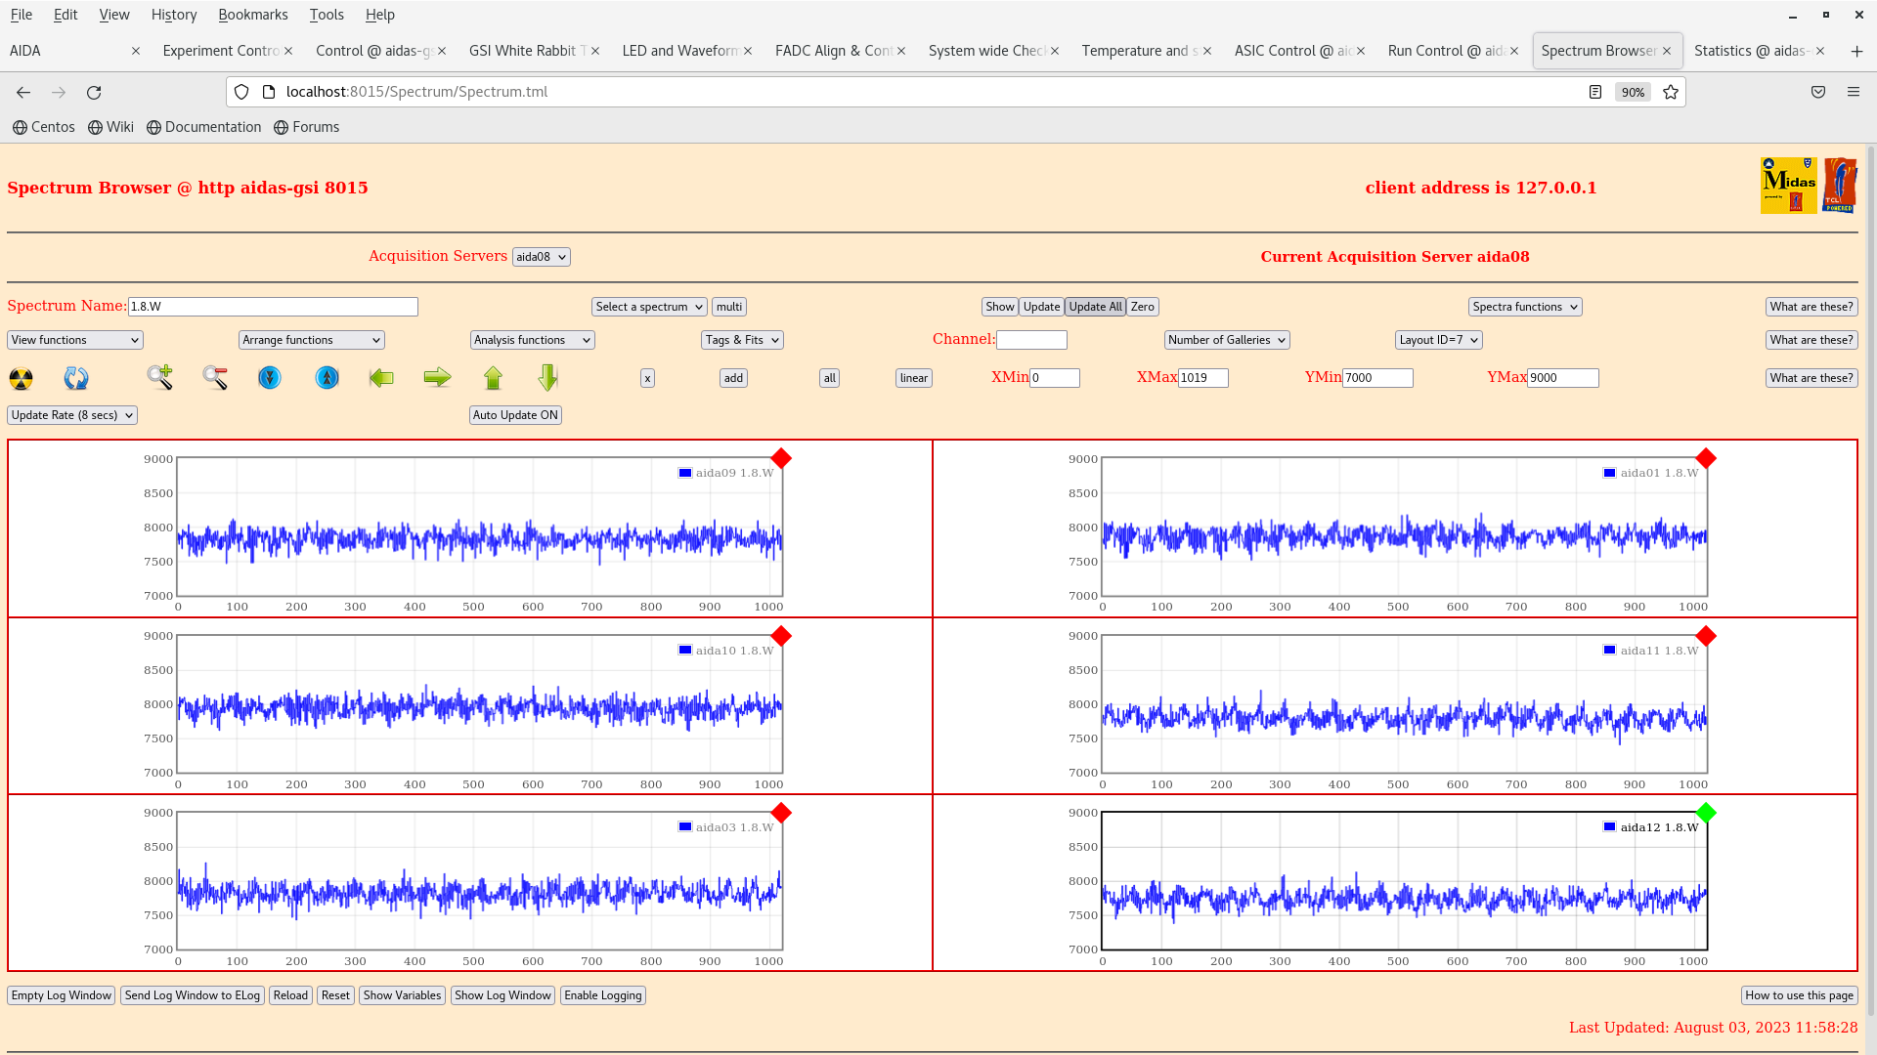
Task: Click the blue double up arrow icon
Action: coord(327,377)
